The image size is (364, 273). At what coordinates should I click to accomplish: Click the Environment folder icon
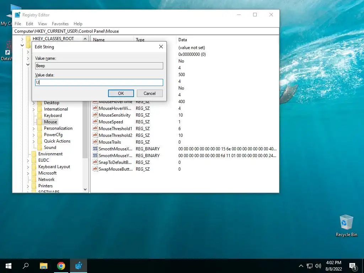[34, 154]
